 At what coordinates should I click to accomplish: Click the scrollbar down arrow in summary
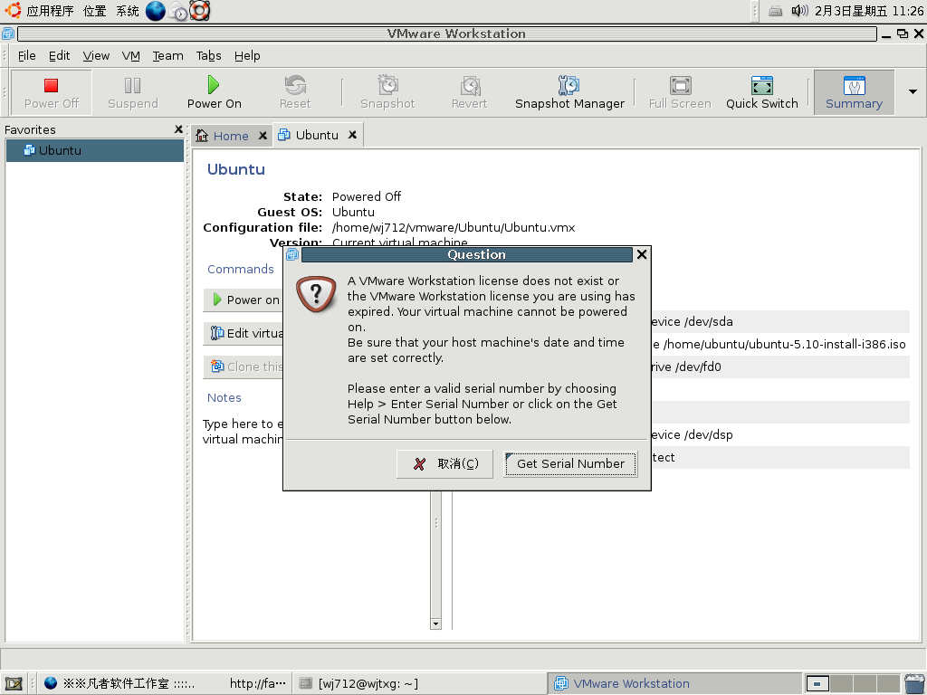[435, 624]
